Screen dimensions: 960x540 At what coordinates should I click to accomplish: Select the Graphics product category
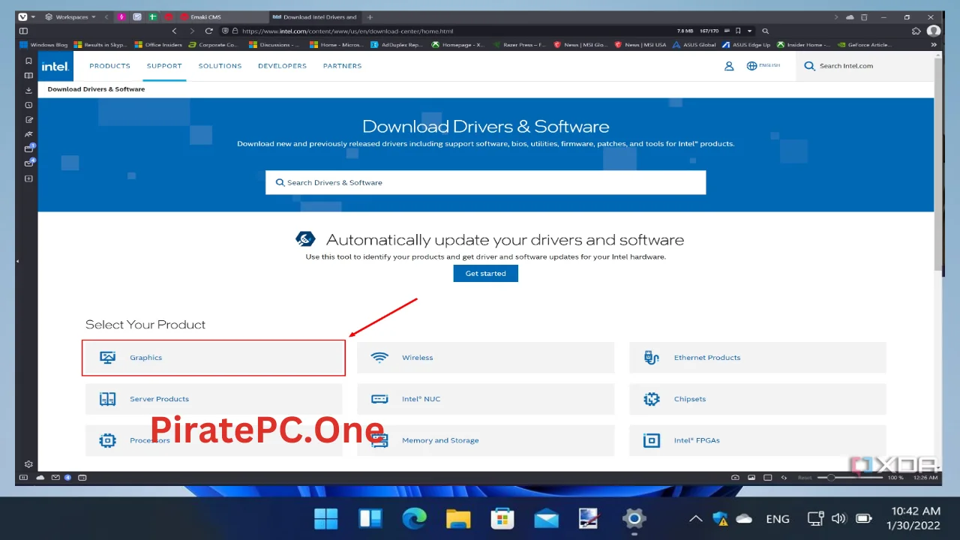pyautogui.click(x=214, y=358)
